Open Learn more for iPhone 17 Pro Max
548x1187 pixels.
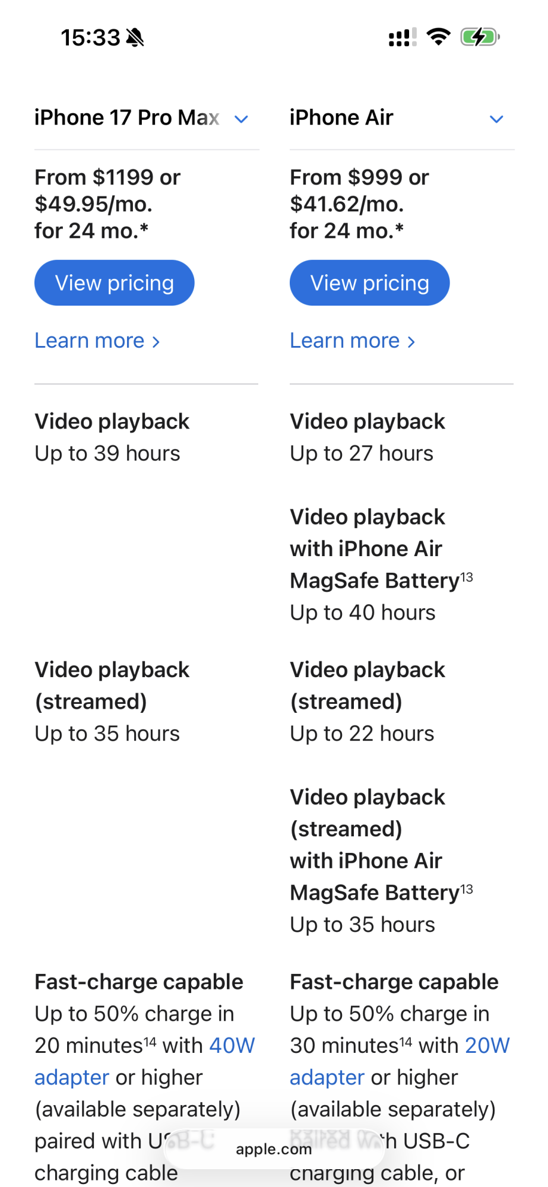(x=97, y=341)
